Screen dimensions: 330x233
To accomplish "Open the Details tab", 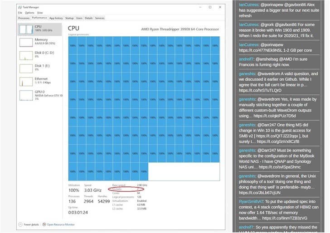I will (88, 18).
